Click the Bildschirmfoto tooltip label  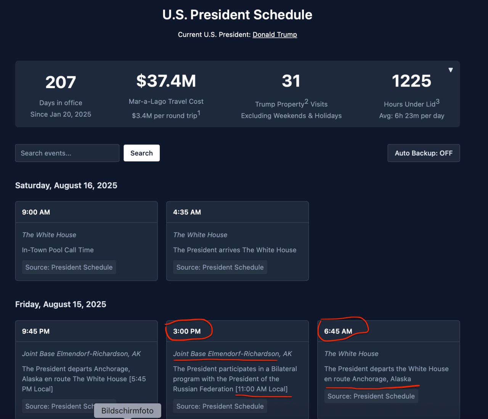(127, 411)
